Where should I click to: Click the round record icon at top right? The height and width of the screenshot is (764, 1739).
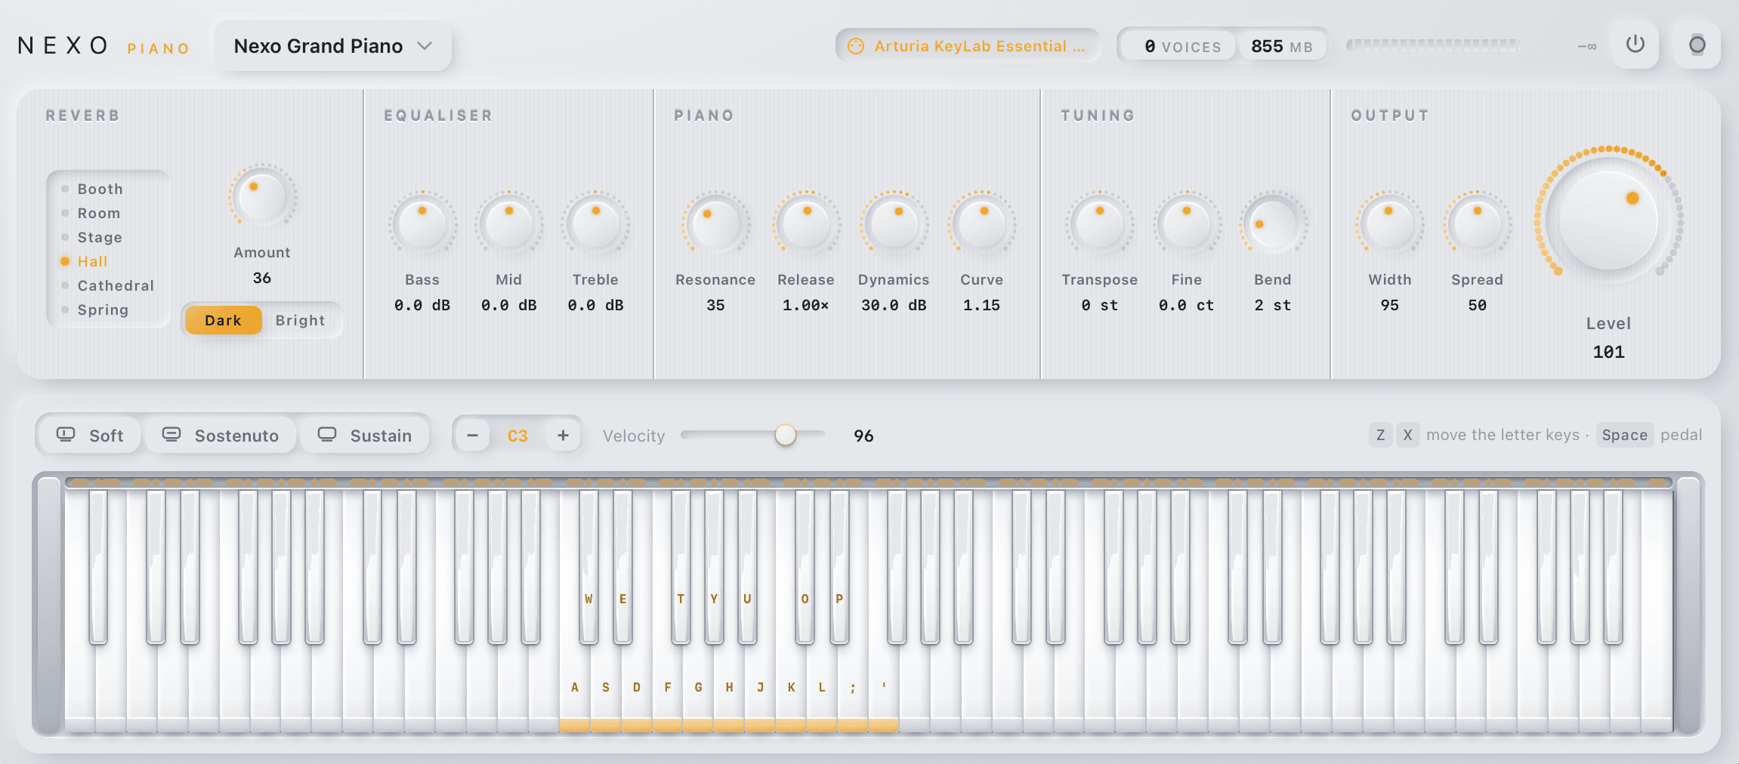(x=1697, y=45)
